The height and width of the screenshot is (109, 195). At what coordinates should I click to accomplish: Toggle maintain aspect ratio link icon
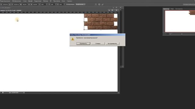click(29, 5)
